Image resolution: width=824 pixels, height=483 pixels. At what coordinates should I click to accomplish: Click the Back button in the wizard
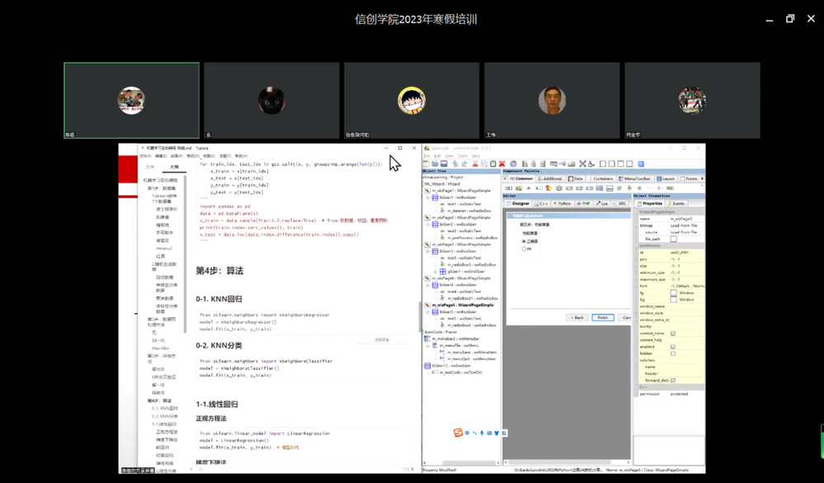(x=577, y=318)
